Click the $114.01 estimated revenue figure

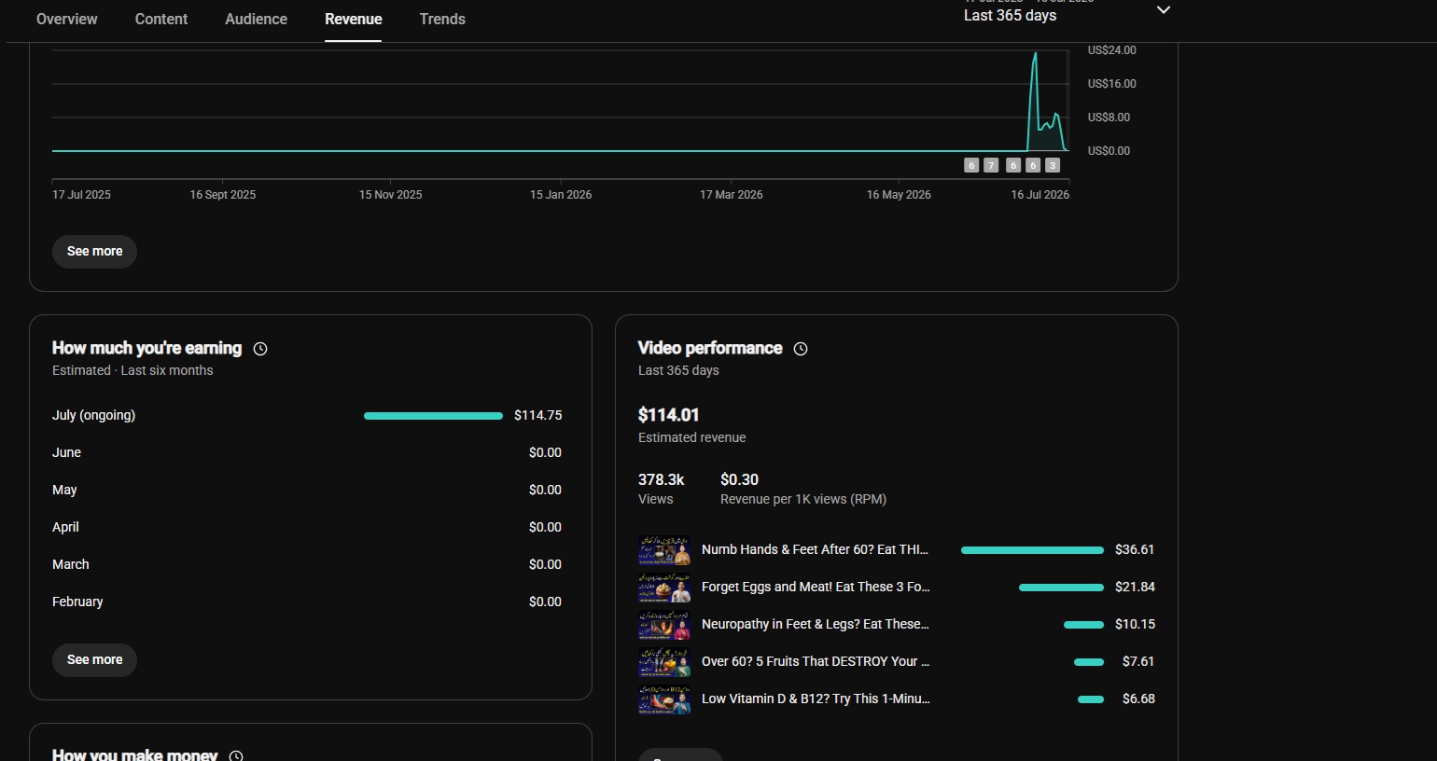point(668,415)
